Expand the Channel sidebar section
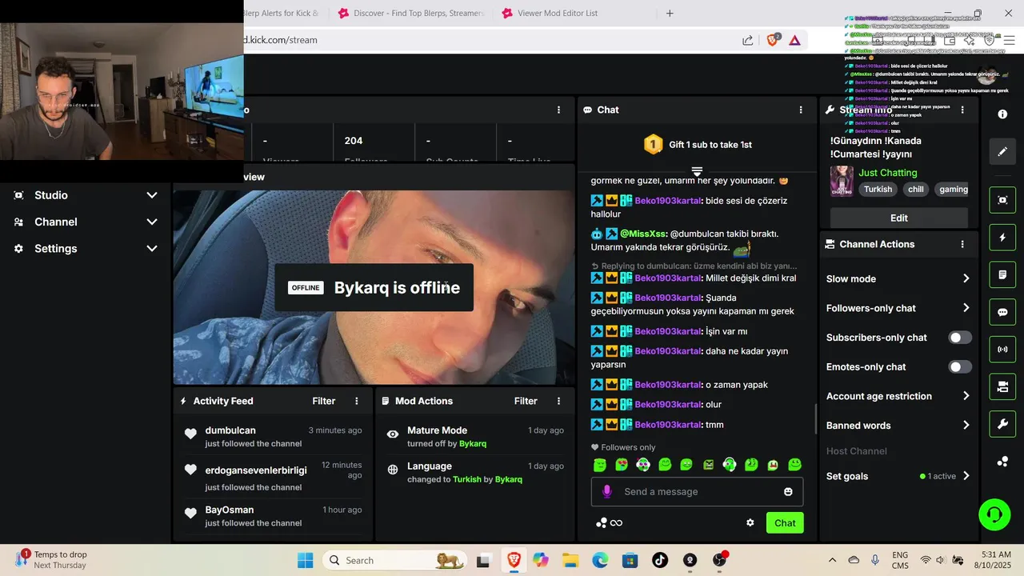The height and width of the screenshot is (576, 1024). 86,222
